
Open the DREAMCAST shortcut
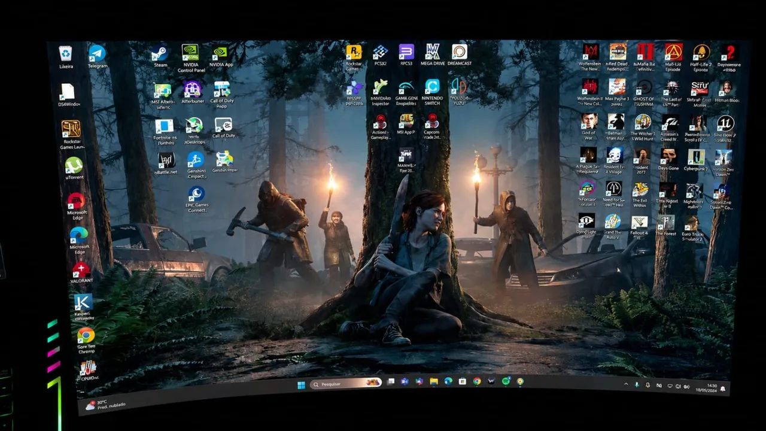point(460,55)
